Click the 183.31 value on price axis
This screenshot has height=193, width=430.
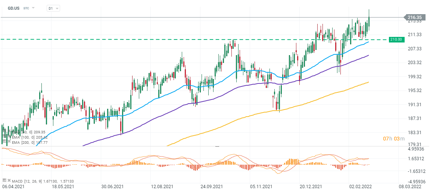(414, 132)
